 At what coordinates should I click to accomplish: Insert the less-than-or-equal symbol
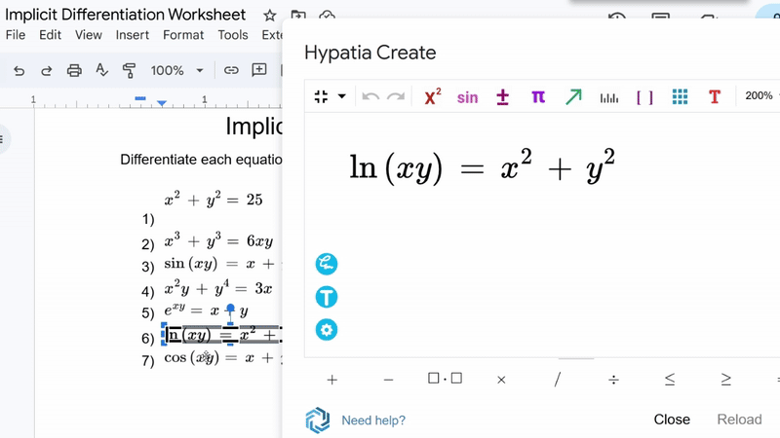(670, 380)
